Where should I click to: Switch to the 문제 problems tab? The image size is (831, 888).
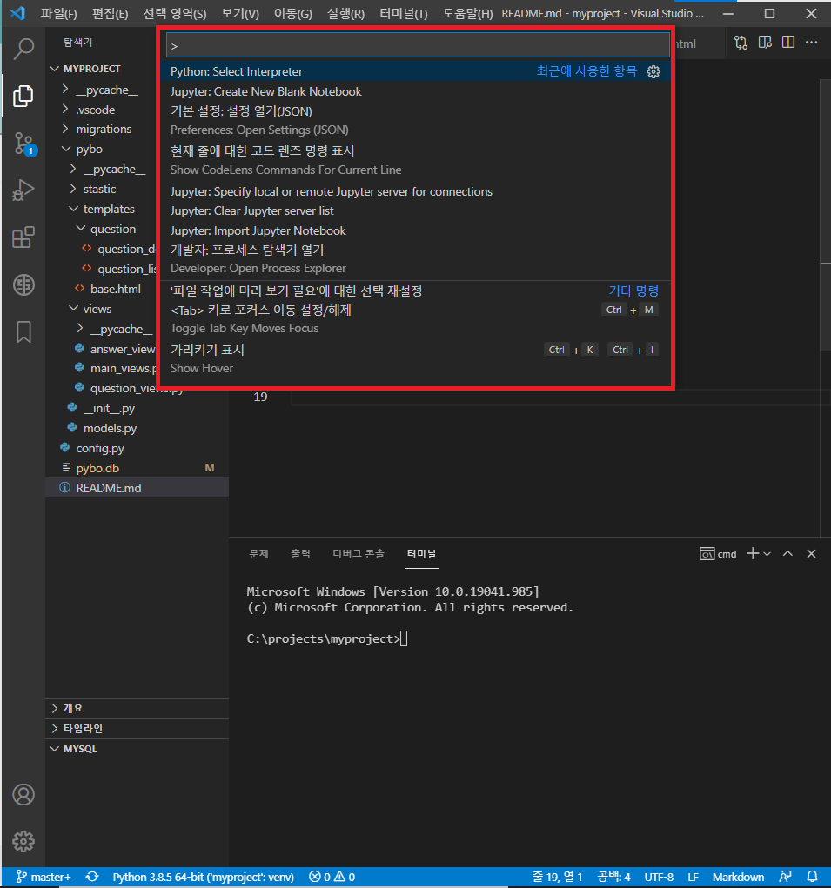pyautogui.click(x=259, y=554)
